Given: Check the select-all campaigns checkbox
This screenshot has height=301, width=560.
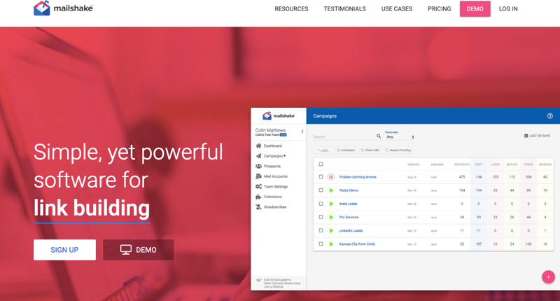Looking at the screenshot, I should [321, 164].
